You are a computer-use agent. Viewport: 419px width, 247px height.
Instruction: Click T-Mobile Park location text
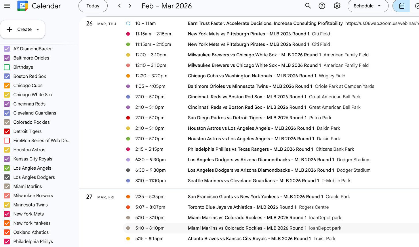pyautogui.click(x=336, y=181)
